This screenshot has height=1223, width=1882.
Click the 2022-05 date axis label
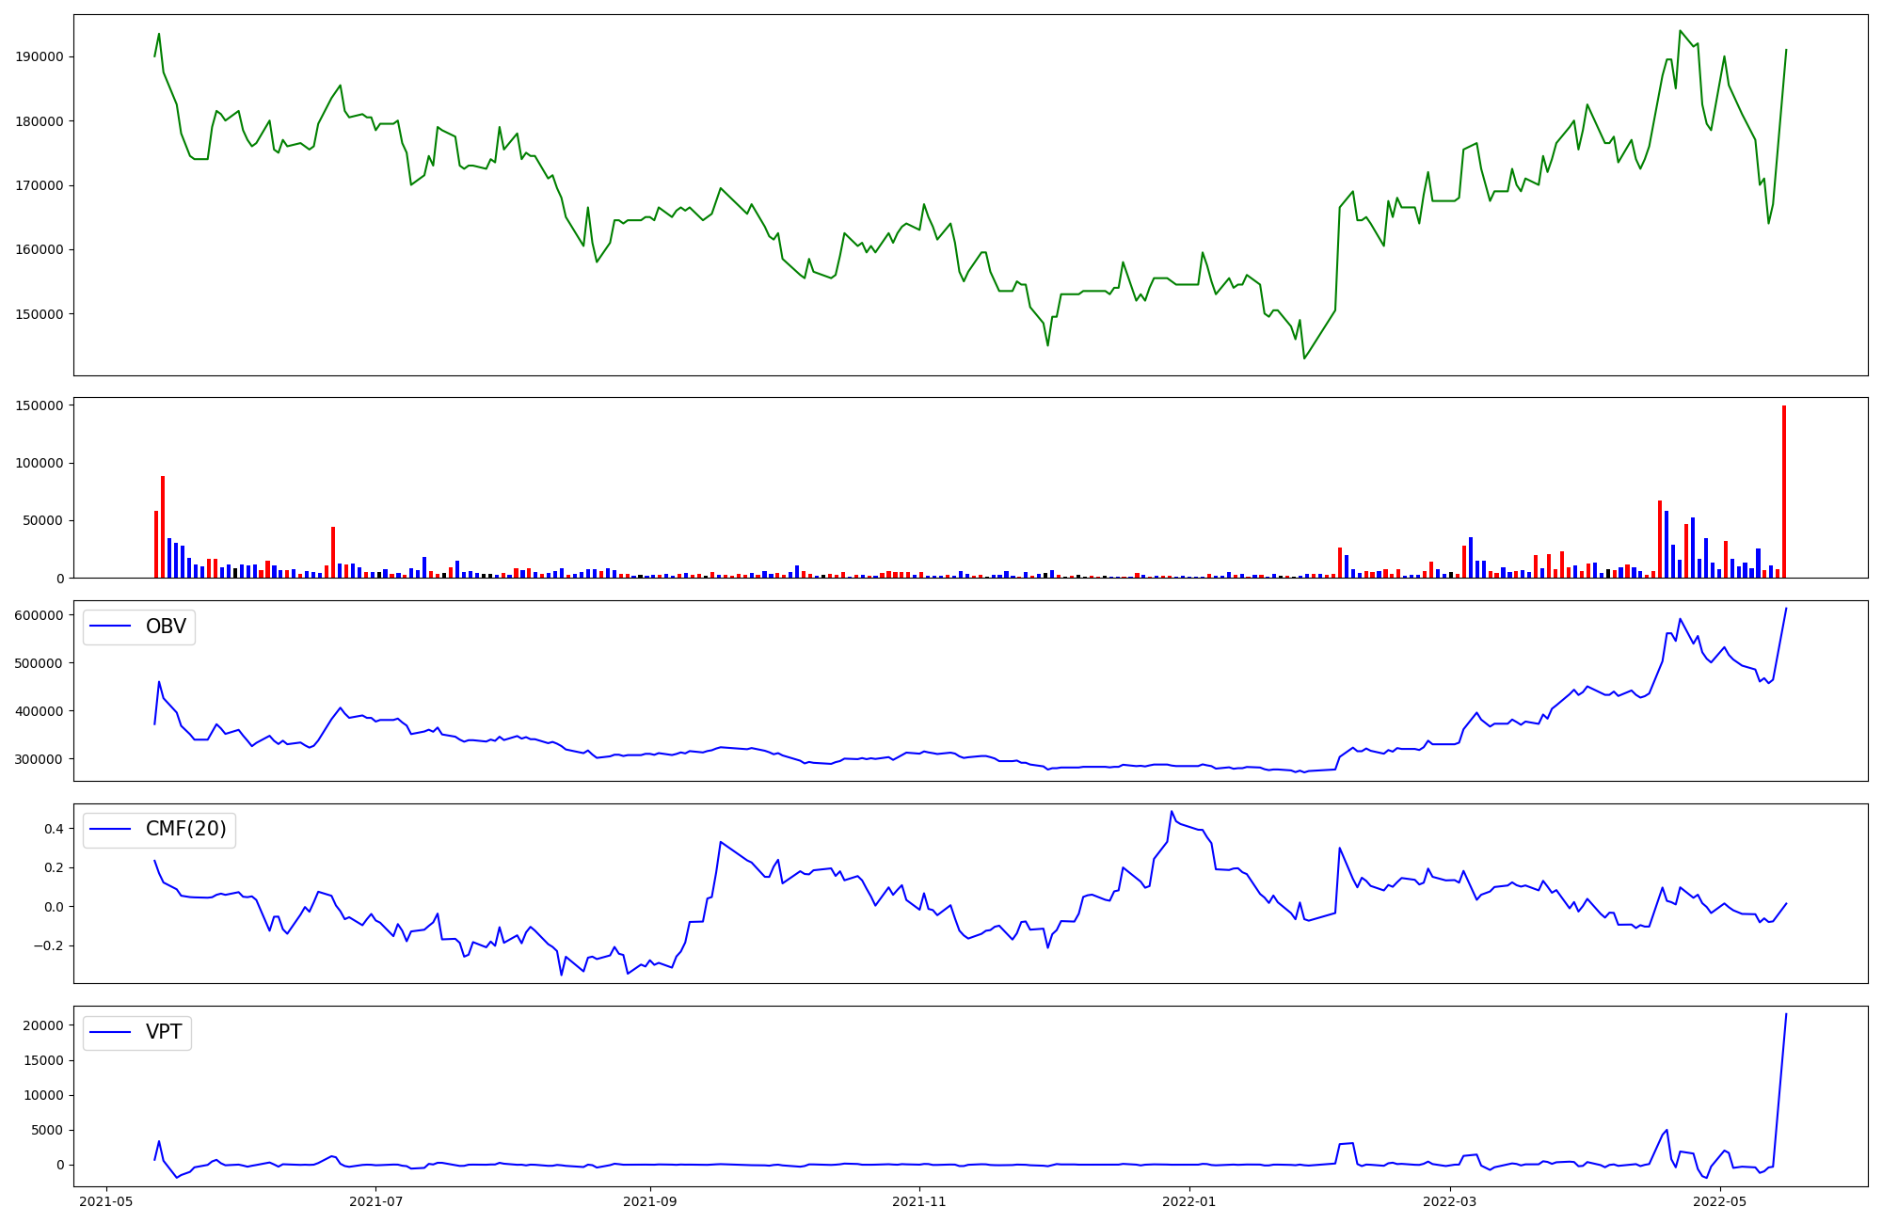click(1720, 1201)
